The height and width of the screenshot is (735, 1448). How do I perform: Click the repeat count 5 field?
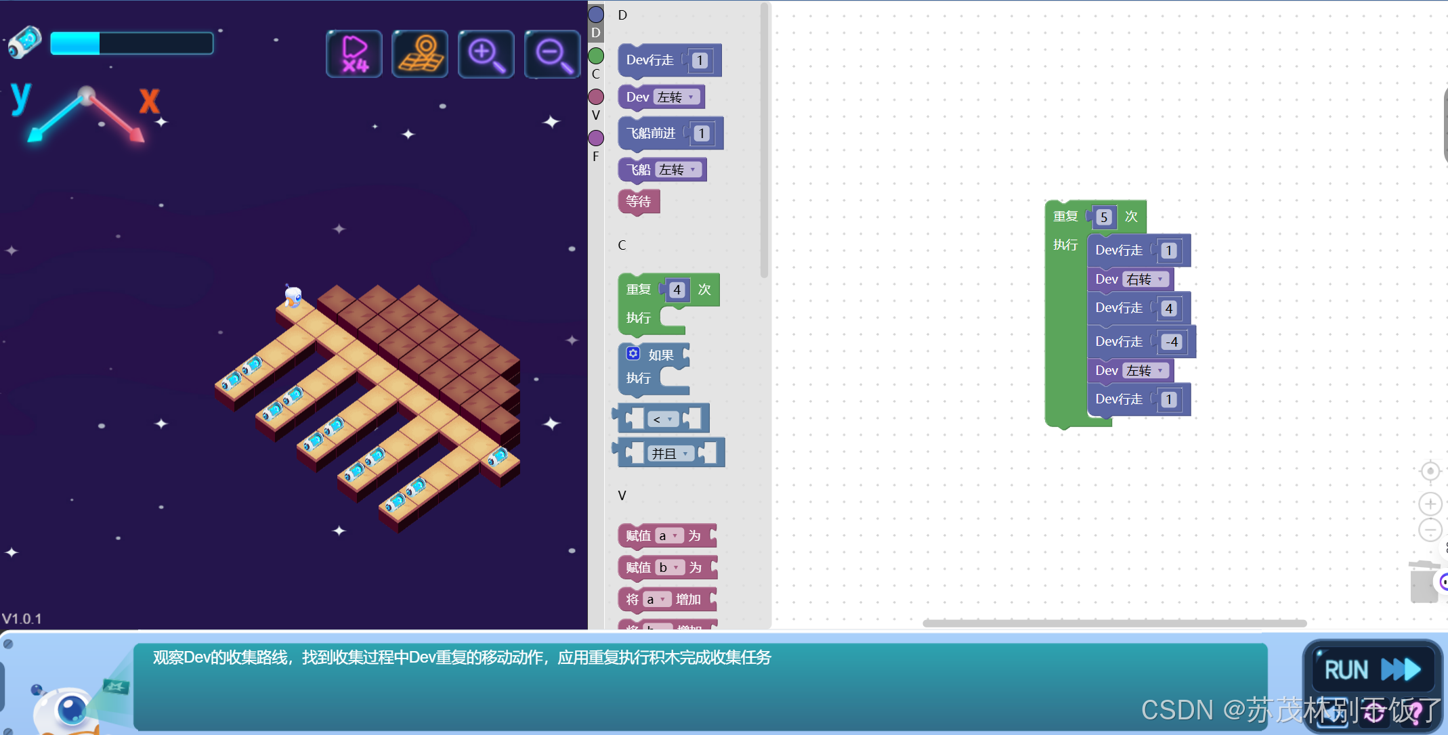tap(1104, 217)
